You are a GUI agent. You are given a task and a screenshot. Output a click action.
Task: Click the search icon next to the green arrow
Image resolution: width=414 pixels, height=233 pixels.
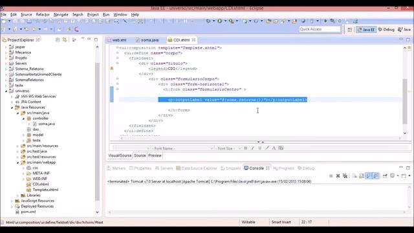(x=332, y=21)
